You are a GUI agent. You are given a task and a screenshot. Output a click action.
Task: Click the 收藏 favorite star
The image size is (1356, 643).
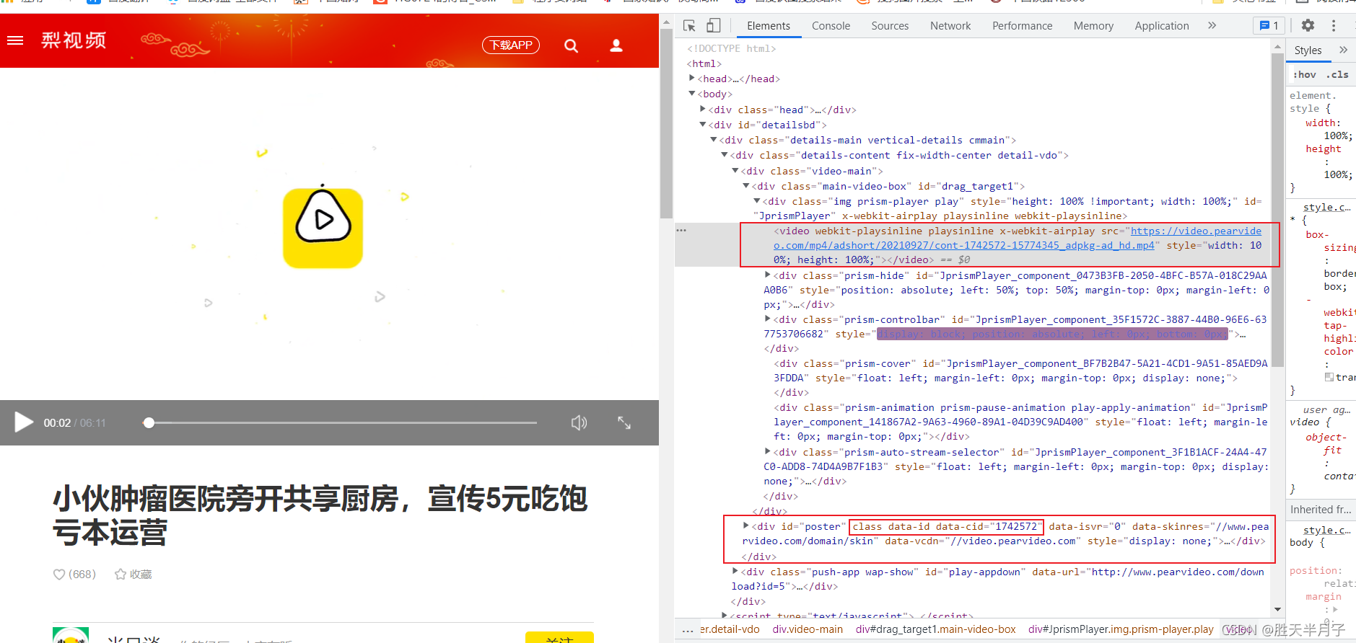click(x=134, y=575)
